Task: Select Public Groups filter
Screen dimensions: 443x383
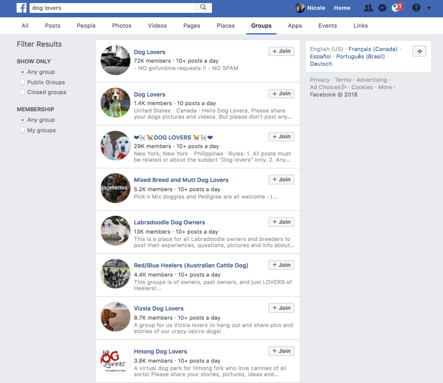Action: (x=22, y=82)
